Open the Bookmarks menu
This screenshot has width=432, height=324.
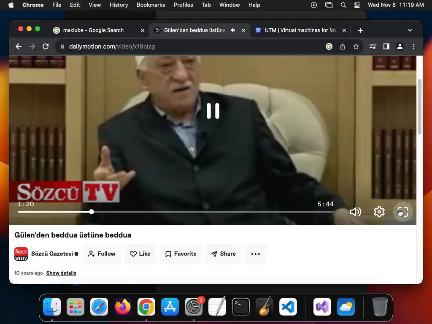pos(151,5)
